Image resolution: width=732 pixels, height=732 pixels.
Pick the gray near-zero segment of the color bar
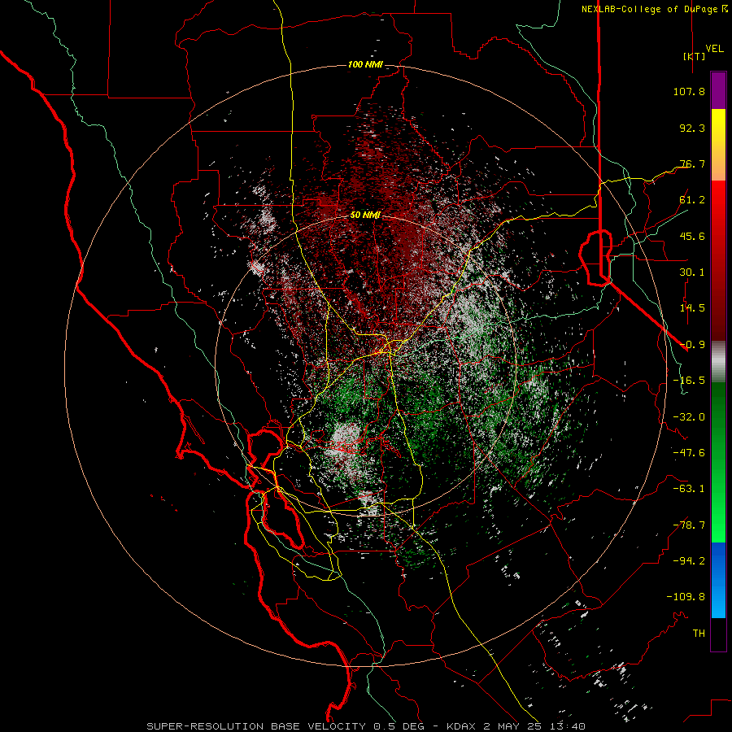coord(718,362)
